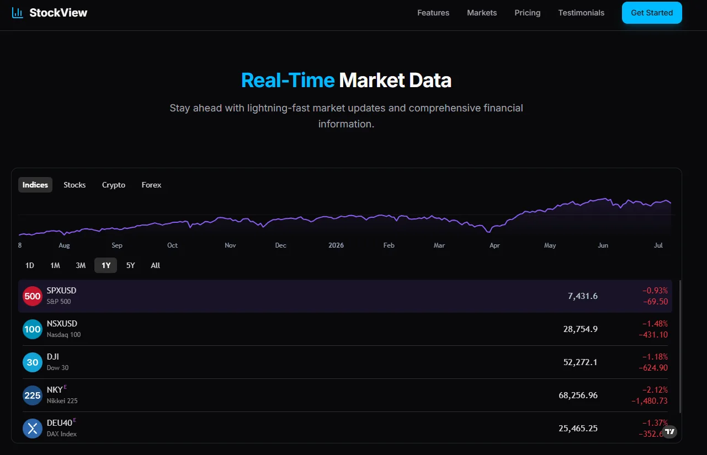Click the NSXUSD symbol name
The width and height of the screenshot is (707, 455).
coord(62,324)
